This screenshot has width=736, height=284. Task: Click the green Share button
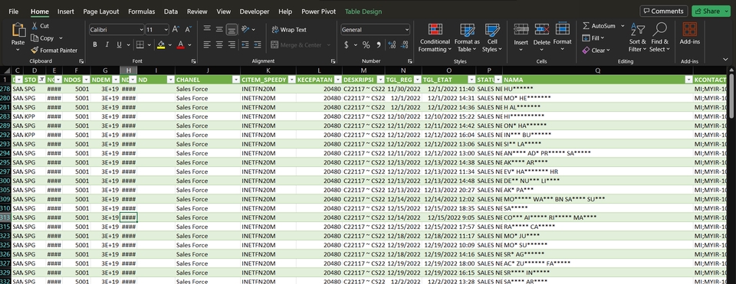tap(708, 11)
